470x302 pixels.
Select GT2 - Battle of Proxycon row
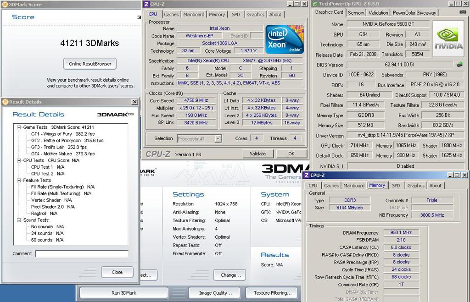click(67, 140)
